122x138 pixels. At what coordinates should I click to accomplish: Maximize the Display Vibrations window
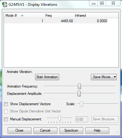pyautogui.click(x=102, y=3)
